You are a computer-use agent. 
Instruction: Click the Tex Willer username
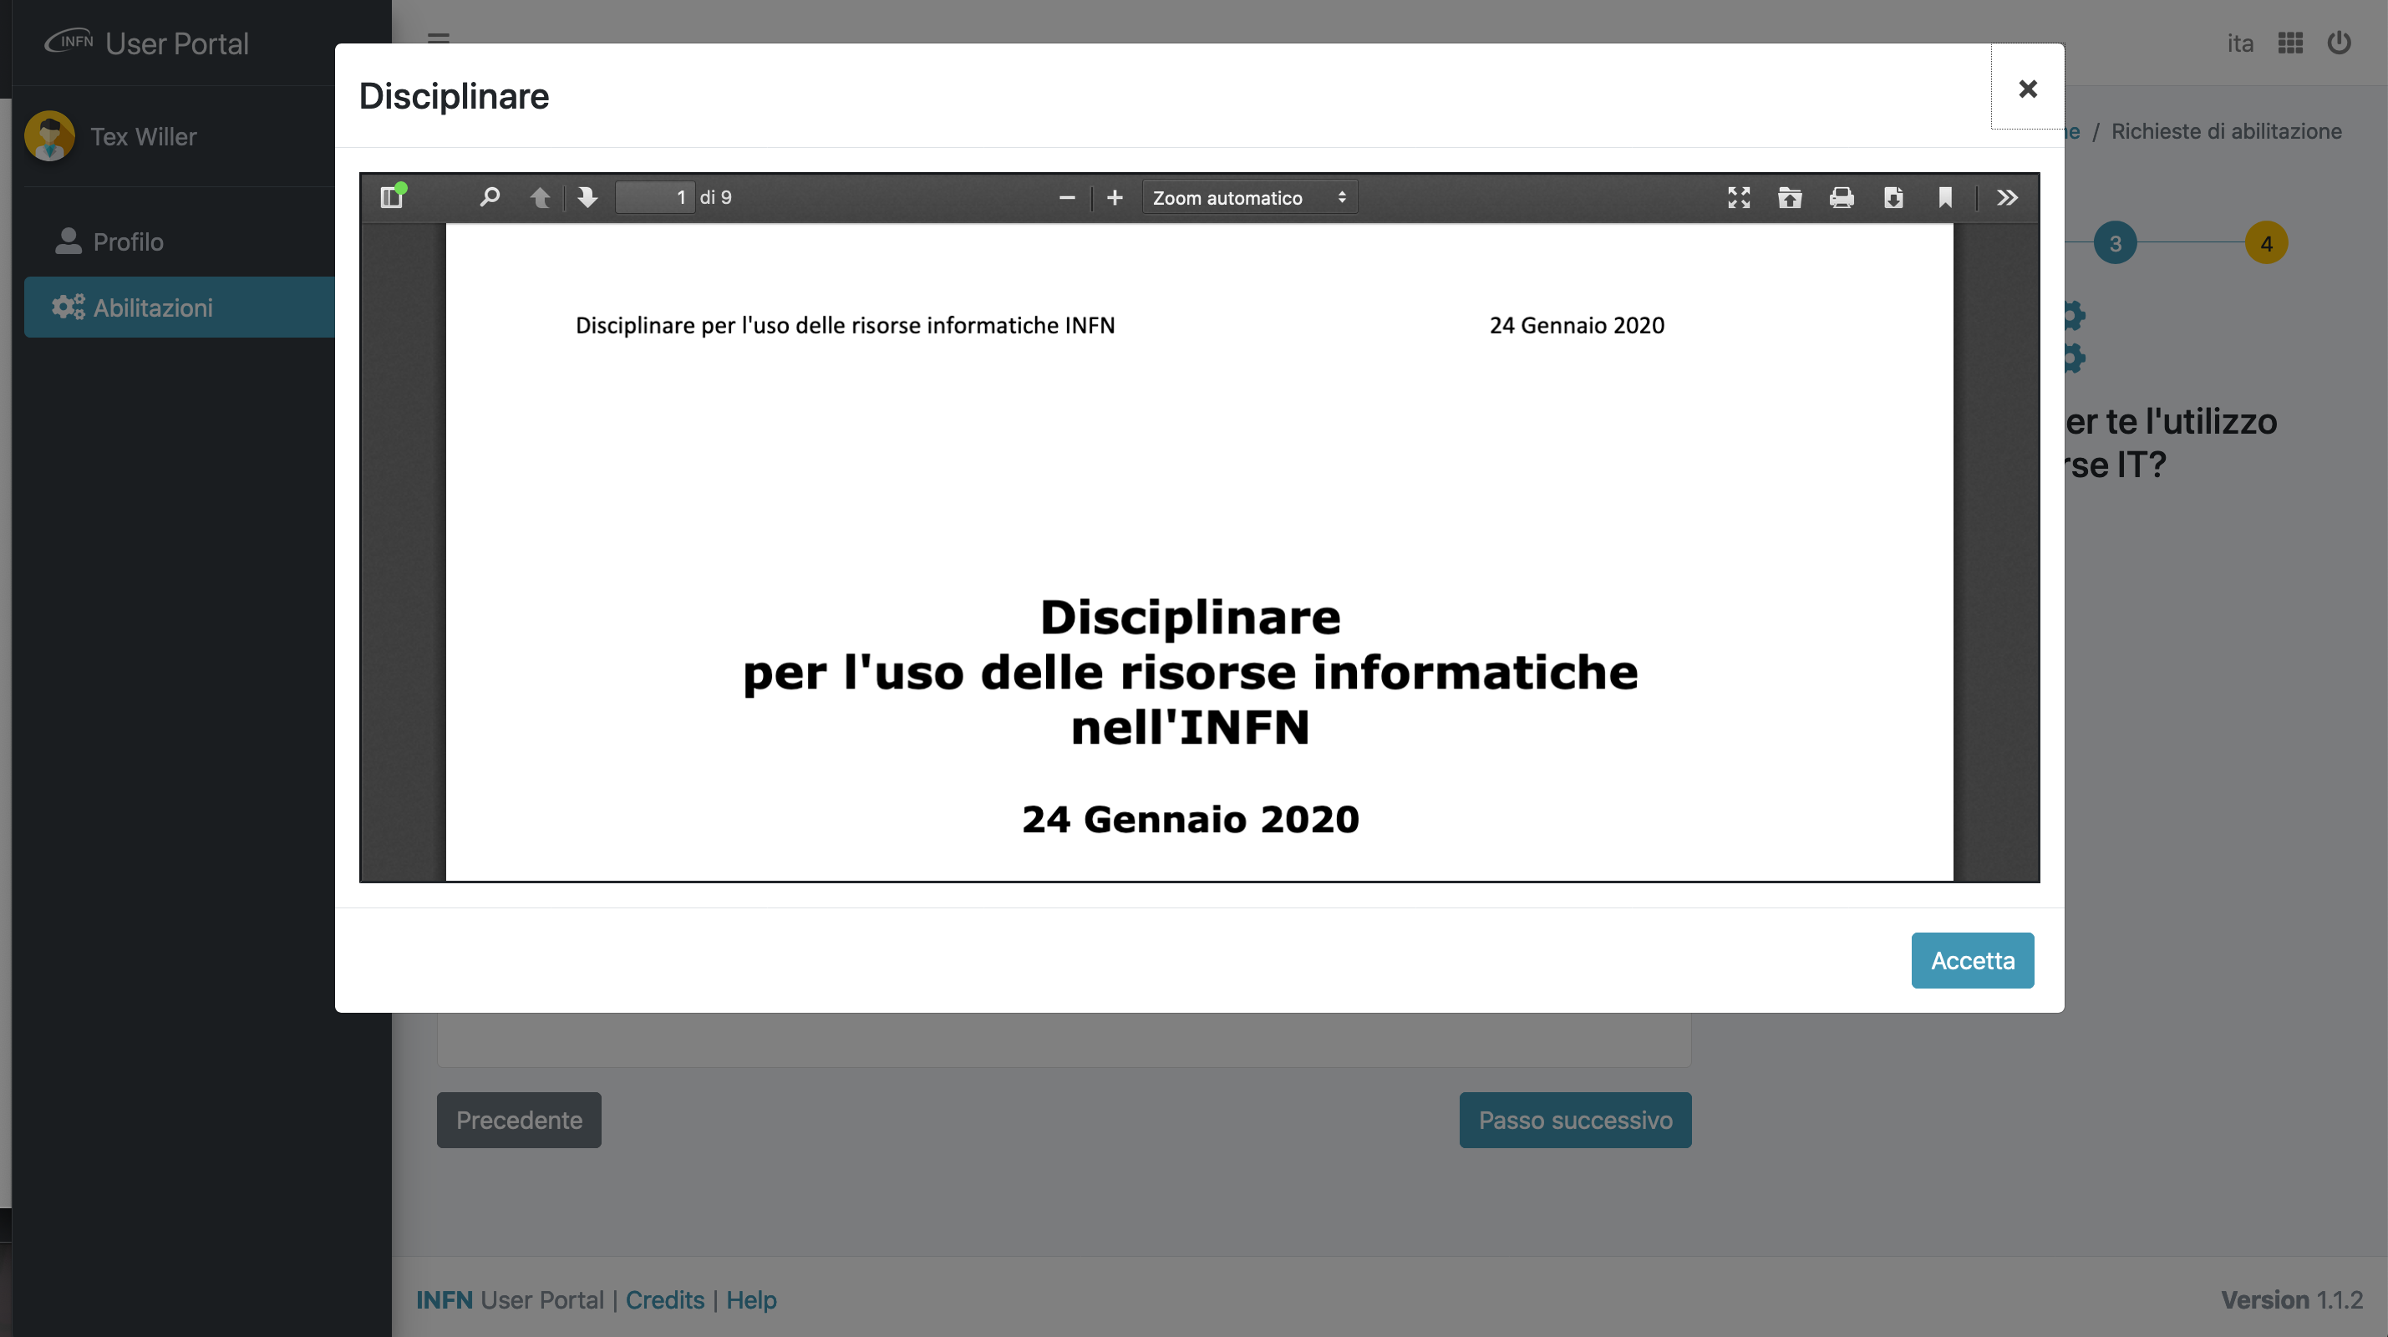[144, 136]
